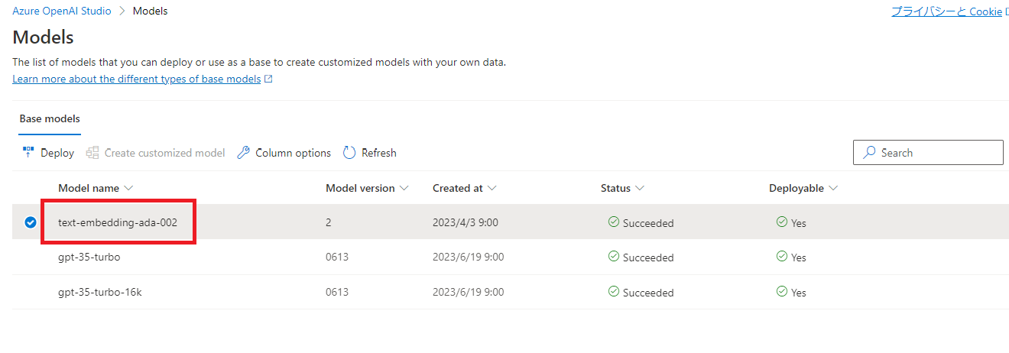Expand the Created at column sort menu
Image resolution: width=1009 pixels, height=353 pixels.
(x=492, y=188)
